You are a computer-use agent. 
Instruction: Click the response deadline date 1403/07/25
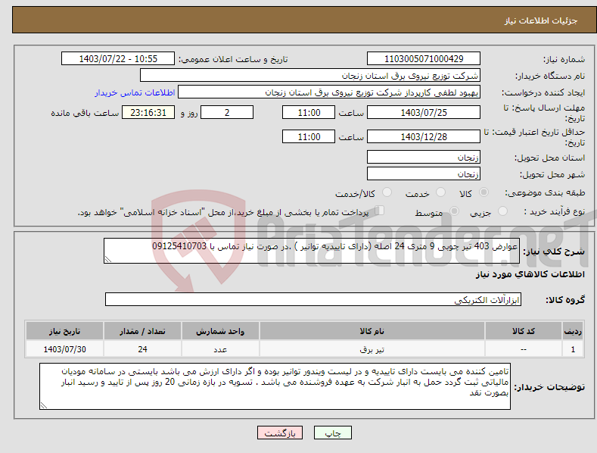(x=424, y=112)
